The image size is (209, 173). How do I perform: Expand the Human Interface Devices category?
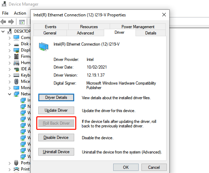10,63
